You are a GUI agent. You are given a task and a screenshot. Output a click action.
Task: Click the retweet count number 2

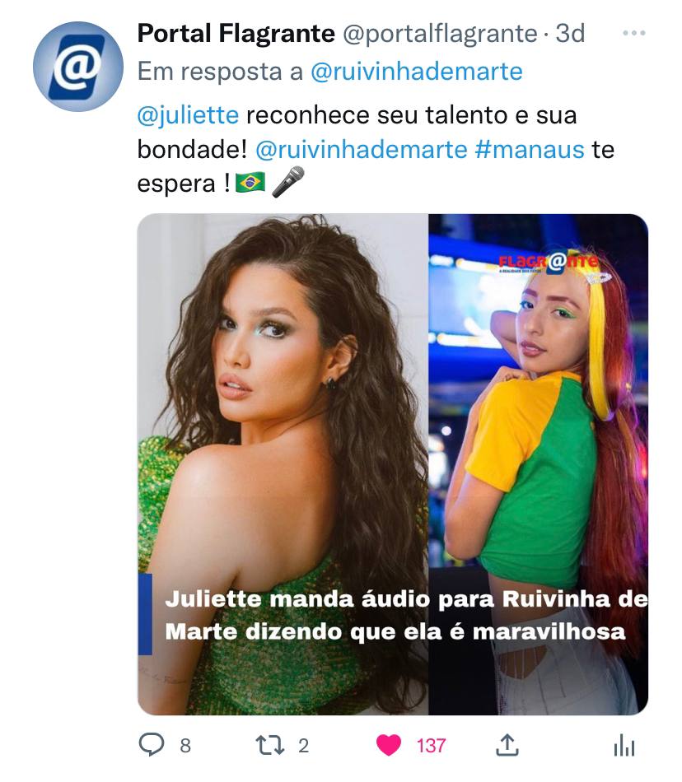(303, 746)
